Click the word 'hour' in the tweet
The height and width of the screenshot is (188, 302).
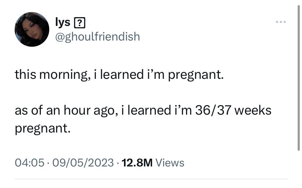point(77,110)
